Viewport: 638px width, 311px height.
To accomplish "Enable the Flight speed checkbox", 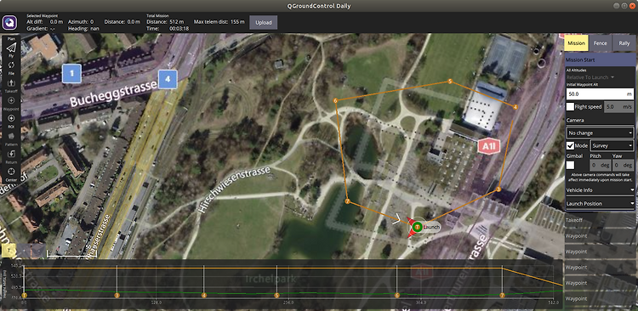I will [571, 106].
